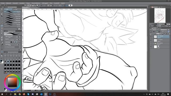
Task: Select the Balloon tool
Action: (x=2, y=56)
